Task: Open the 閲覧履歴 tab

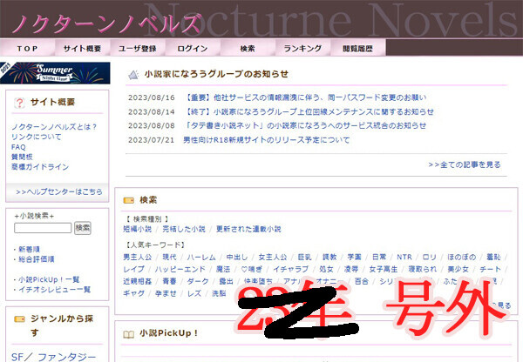Action: 357,48
